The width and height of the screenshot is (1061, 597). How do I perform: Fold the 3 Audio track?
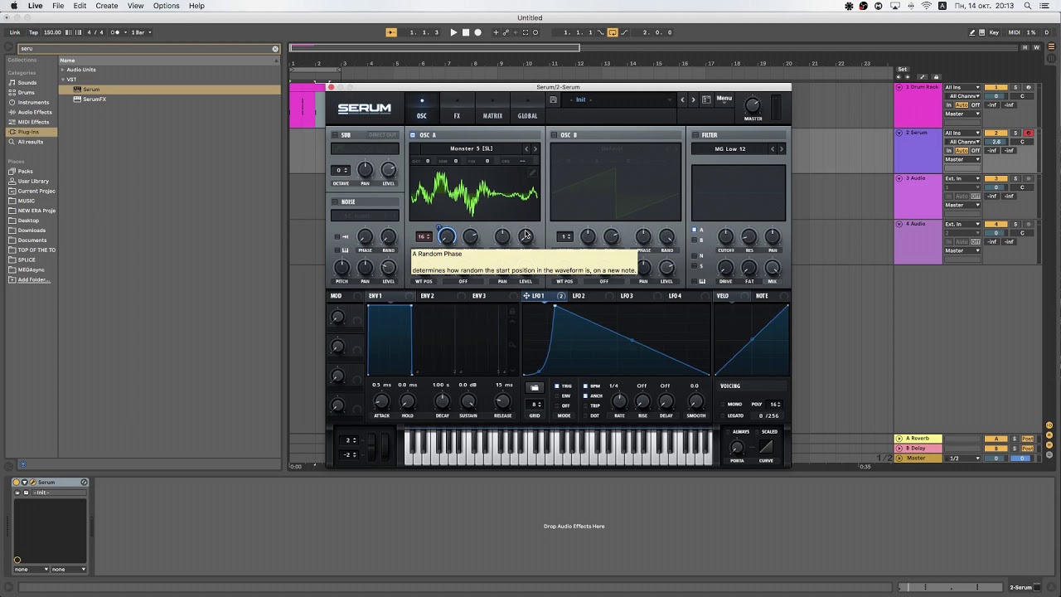(899, 178)
